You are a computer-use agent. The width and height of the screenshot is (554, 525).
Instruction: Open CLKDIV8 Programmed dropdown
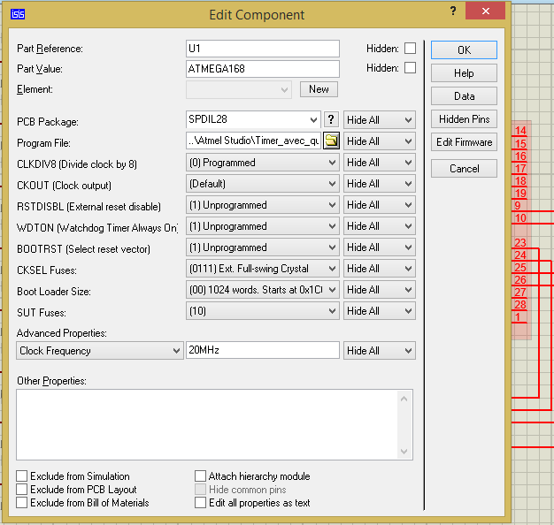[x=263, y=163]
